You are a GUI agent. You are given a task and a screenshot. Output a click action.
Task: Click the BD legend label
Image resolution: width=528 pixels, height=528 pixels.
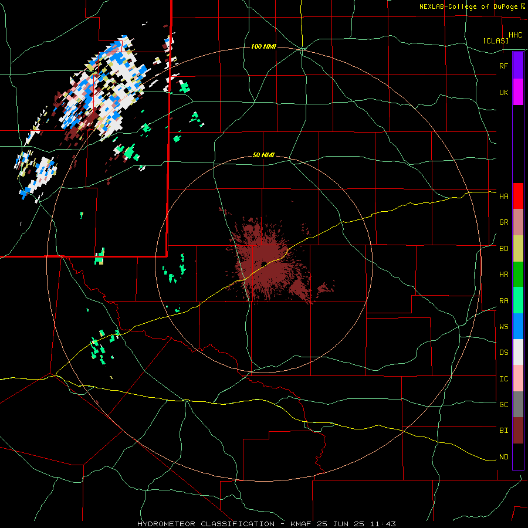(x=503, y=249)
